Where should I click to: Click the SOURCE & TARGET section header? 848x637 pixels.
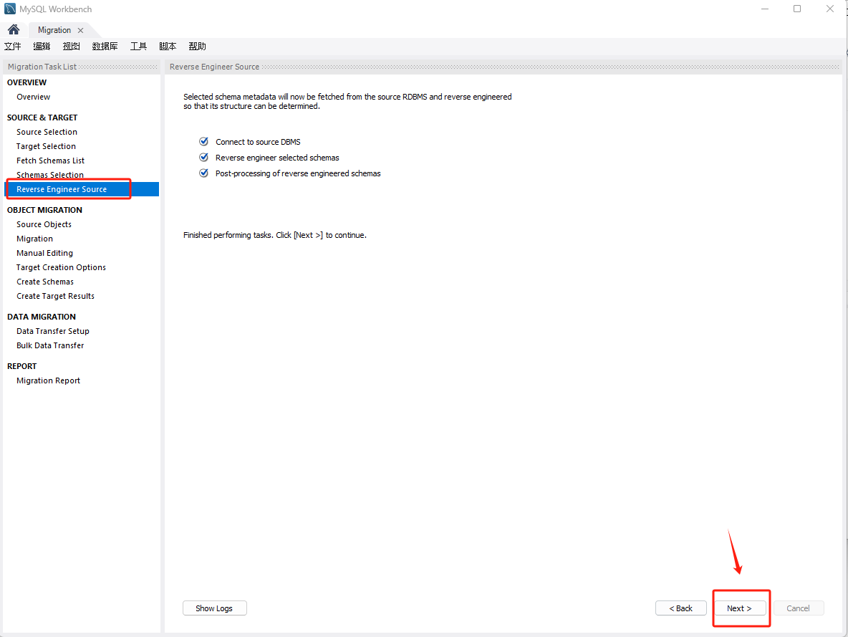pos(42,118)
